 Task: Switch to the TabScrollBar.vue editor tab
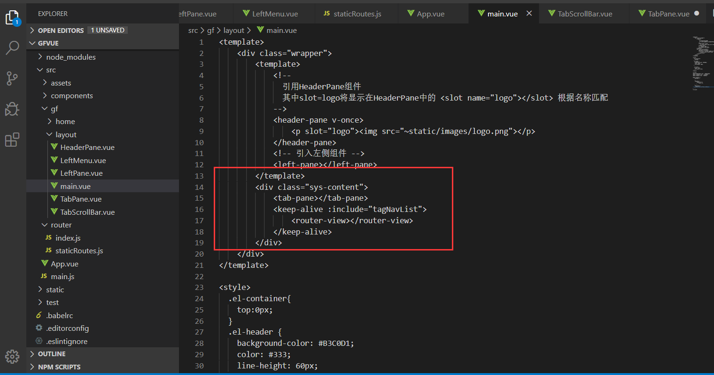click(584, 14)
